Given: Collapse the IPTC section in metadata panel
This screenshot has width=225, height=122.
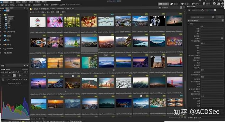Looking at the screenshot, I should (x=188, y=24).
